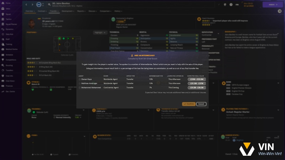Viewport: 285px width, 160px height.
Task: Expand the Form panel chevron
Action: (84, 137)
